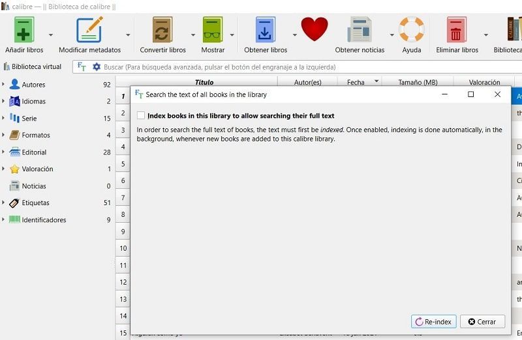The height and width of the screenshot is (340, 522).
Task: Click the red heart donate icon
Action: click(x=315, y=29)
